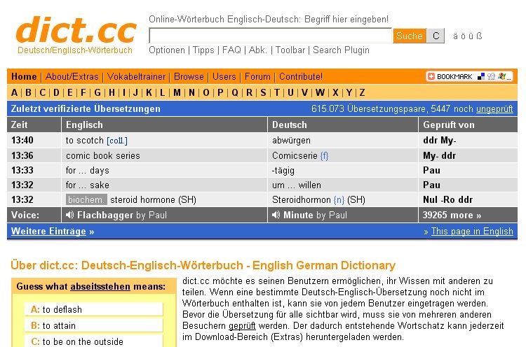Click the 'abwürgen' German entry
The height and width of the screenshot is (347, 526).
click(291, 141)
